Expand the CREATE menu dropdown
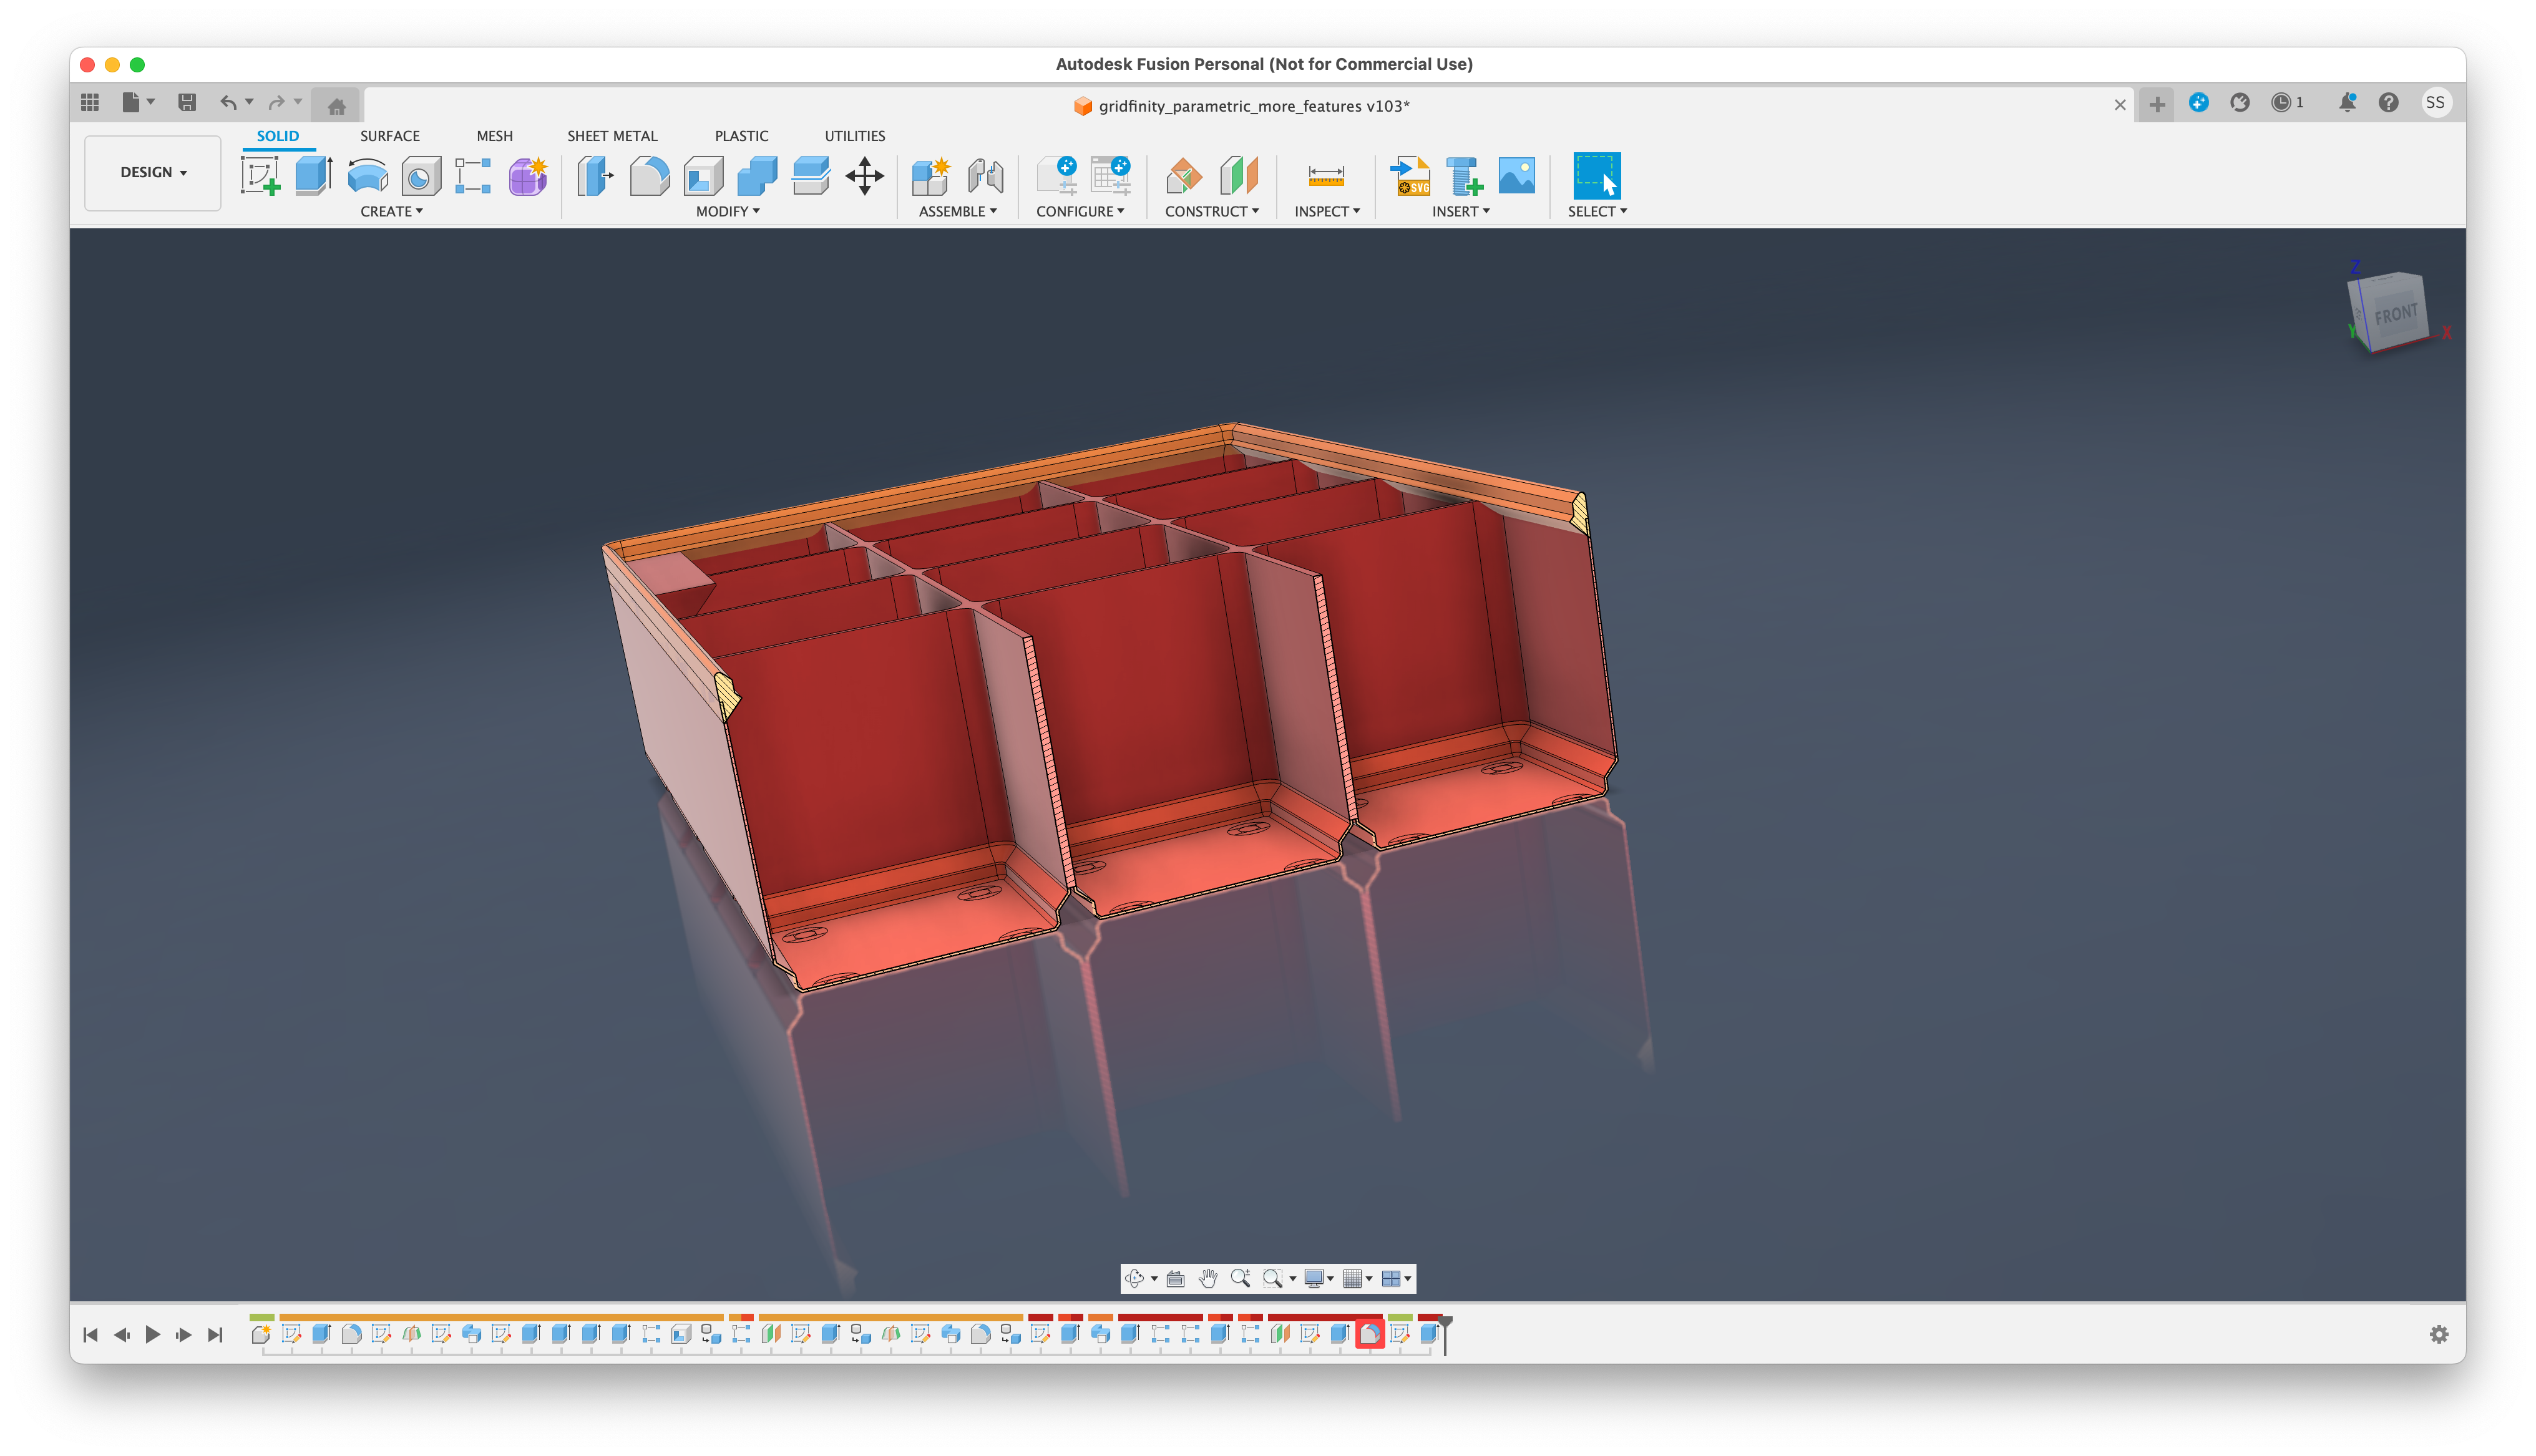The image size is (2536, 1456). 391,211
